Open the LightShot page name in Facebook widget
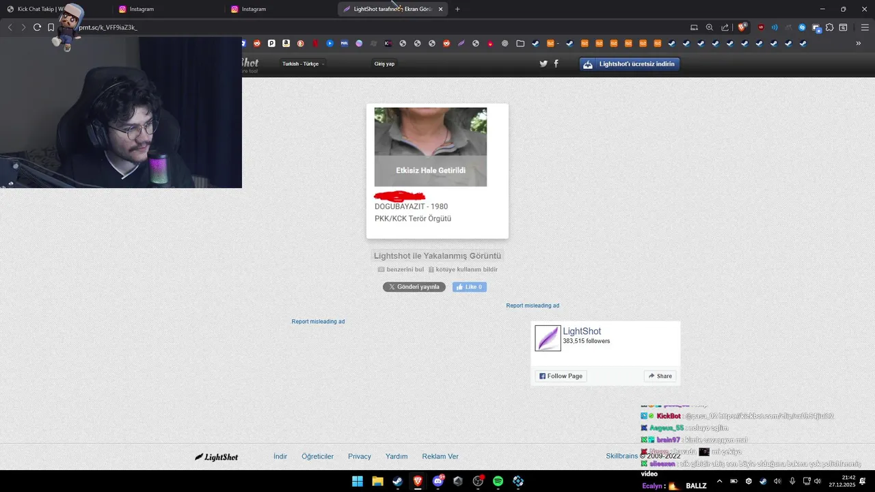Image resolution: width=875 pixels, height=492 pixels. pos(582,331)
